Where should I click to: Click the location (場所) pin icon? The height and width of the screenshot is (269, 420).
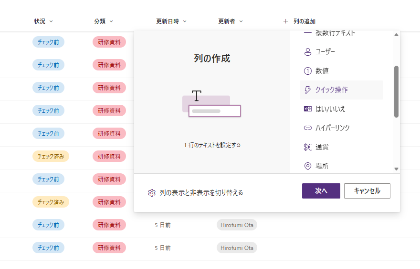point(308,166)
